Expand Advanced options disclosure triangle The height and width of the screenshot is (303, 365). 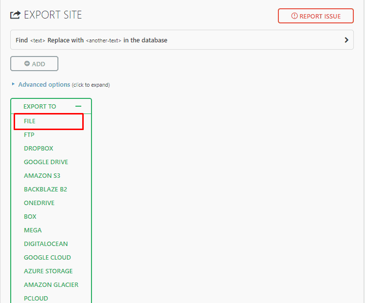(13, 84)
